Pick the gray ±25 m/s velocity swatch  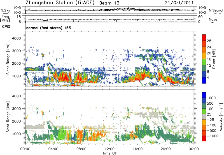point(204,117)
